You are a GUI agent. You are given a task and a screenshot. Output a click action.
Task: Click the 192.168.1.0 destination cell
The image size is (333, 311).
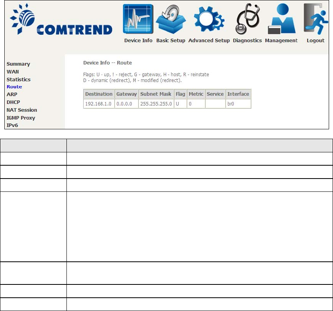tap(99, 104)
